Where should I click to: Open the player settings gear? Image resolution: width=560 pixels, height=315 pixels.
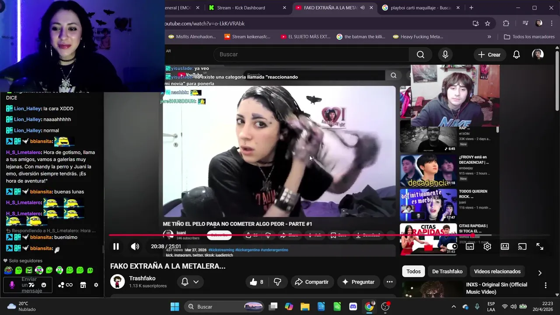click(487, 247)
